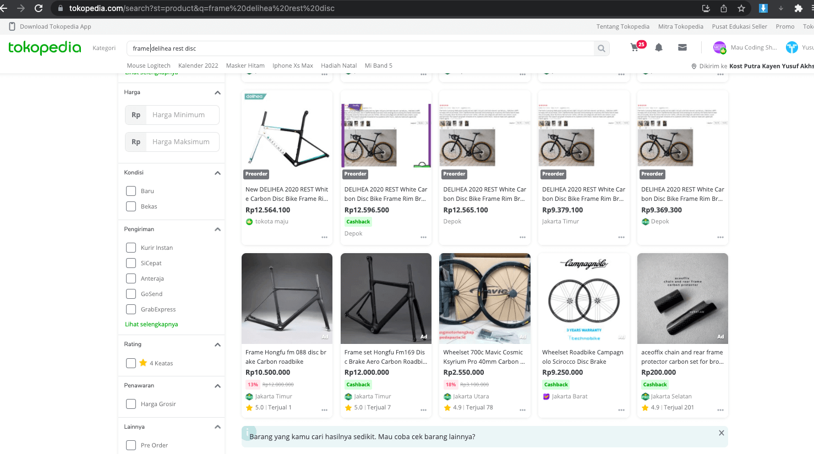Click the delivery location pin icon
This screenshot has width=814, height=454.
[x=694, y=66]
